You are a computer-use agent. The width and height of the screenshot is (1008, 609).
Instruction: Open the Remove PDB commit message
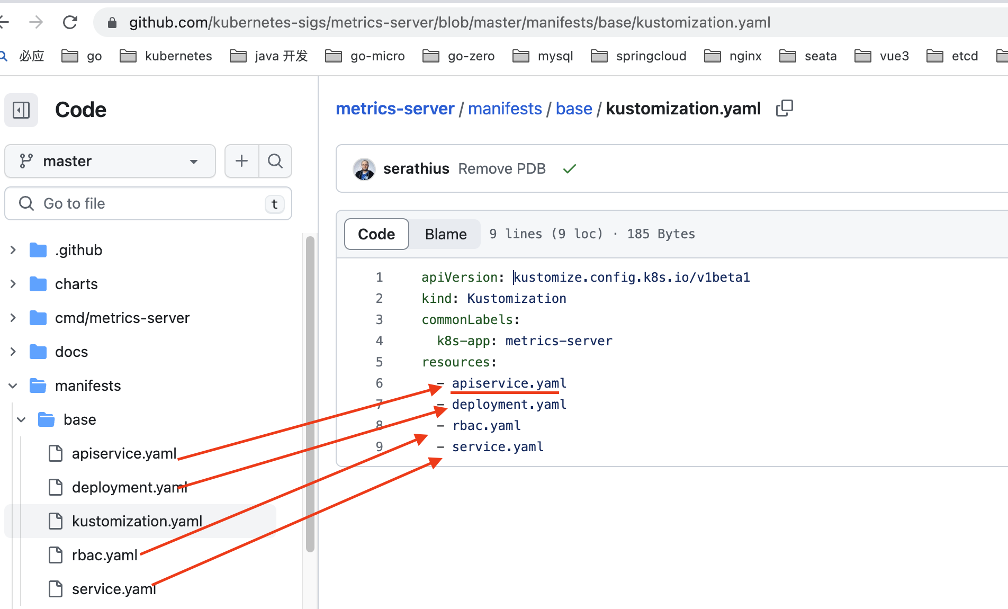[x=501, y=169]
